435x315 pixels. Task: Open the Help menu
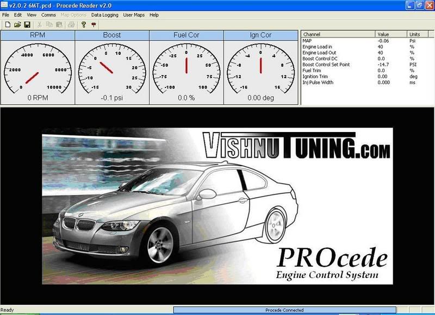click(x=154, y=15)
